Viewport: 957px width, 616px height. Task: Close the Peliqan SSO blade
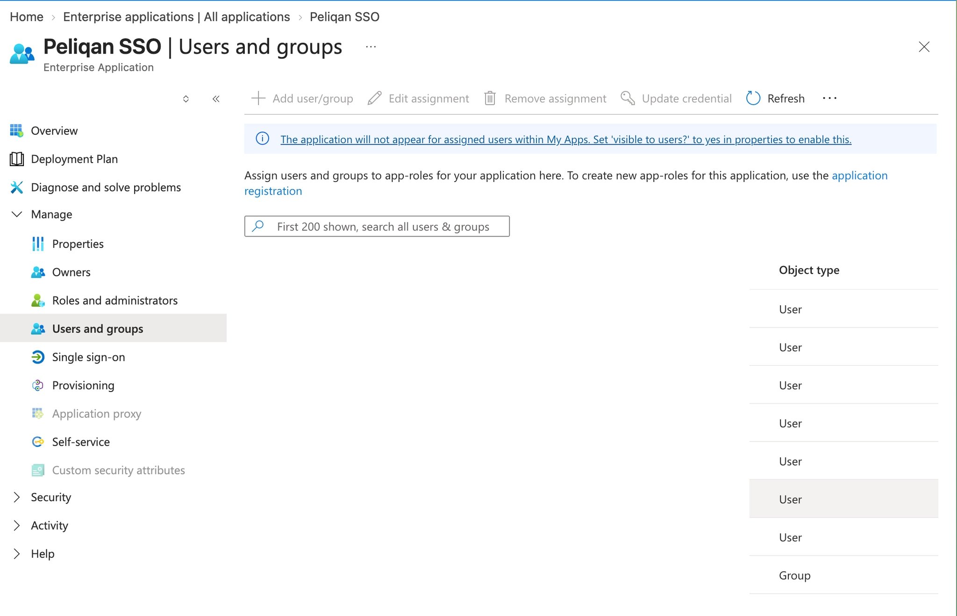[x=924, y=47]
